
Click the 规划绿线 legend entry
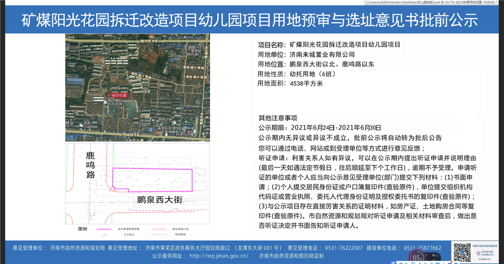pos(180,234)
